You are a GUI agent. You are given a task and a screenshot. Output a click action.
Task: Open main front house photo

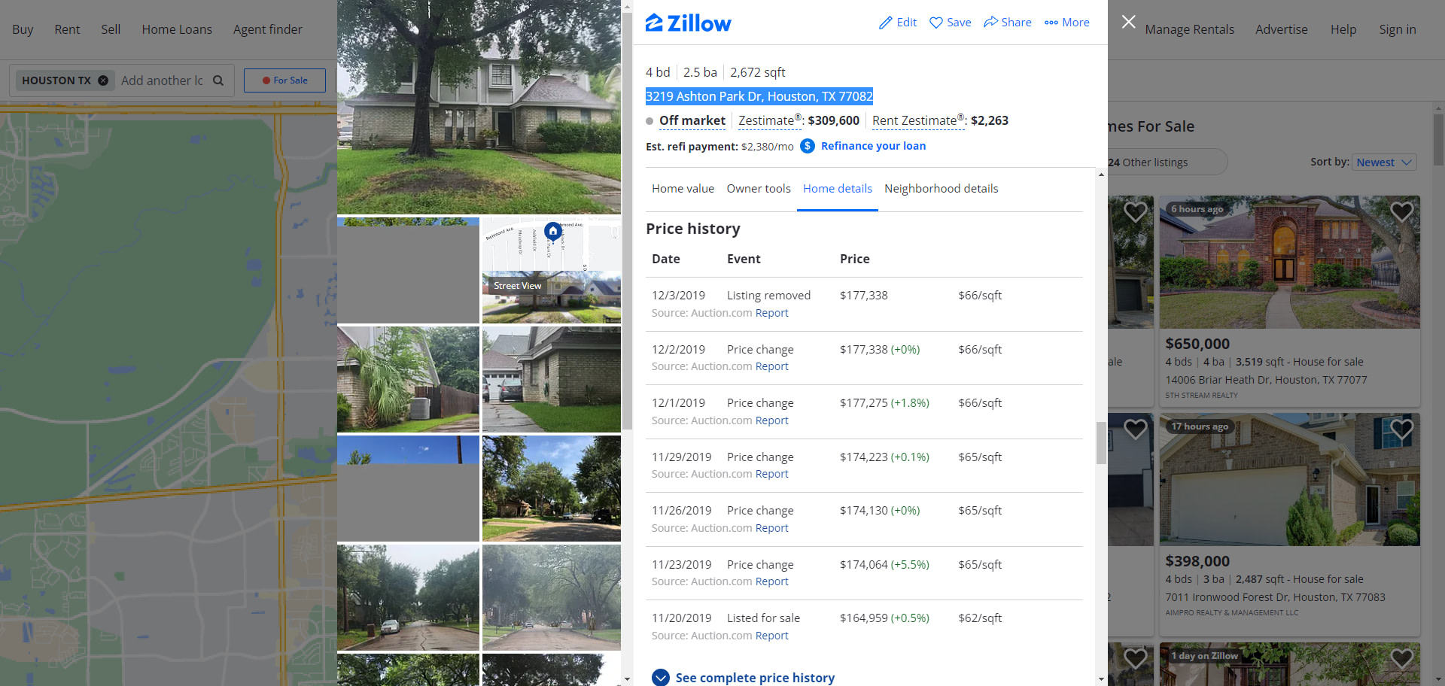pyautogui.click(x=479, y=107)
